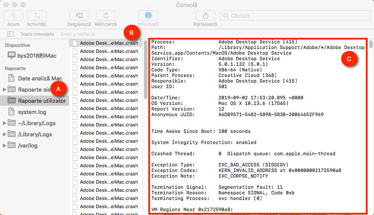Image resolution: width=374 pixels, height=215 pixels.
Task: Click the Process: Adobe Desktop Service line
Action: click(224, 42)
